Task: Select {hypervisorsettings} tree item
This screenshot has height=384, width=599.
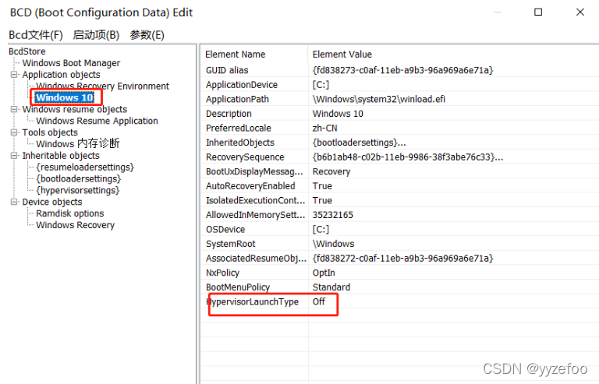Action: click(77, 190)
